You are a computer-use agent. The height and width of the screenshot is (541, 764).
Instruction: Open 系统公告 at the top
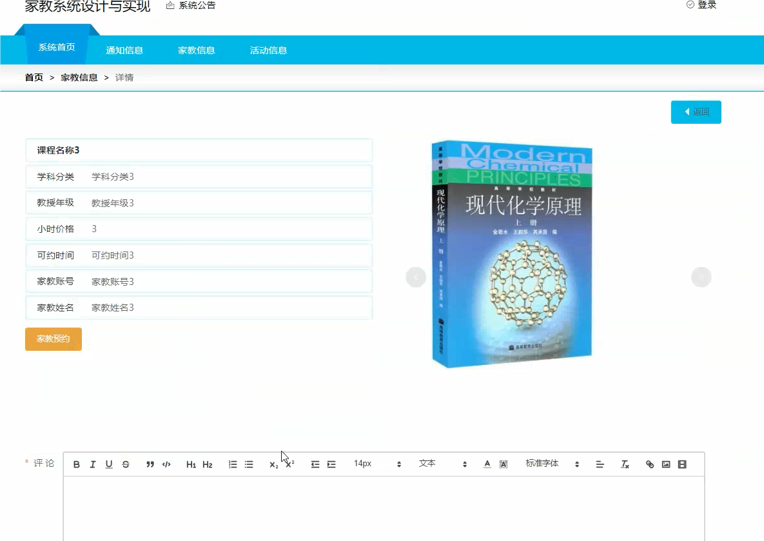pyautogui.click(x=191, y=5)
